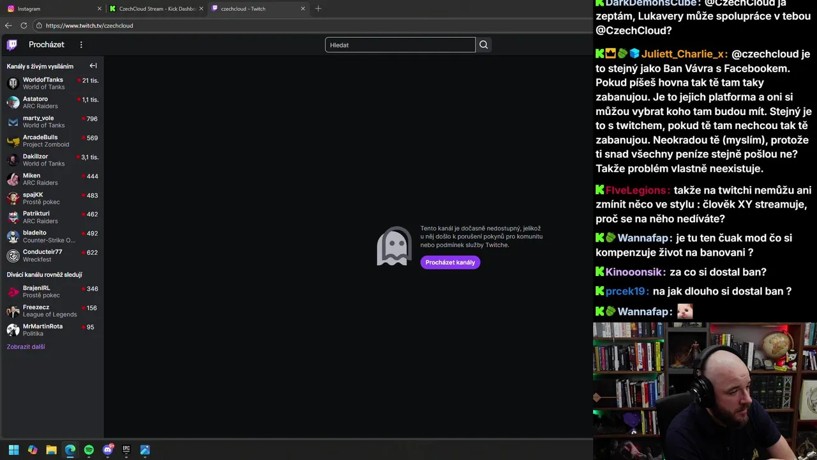817x460 pixels.
Task: Open Patrikturi channel in sidebar
Action: [x=52, y=218]
